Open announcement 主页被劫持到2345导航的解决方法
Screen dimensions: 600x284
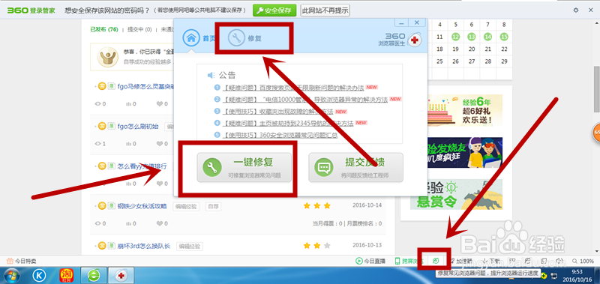pyautogui.click(x=288, y=123)
